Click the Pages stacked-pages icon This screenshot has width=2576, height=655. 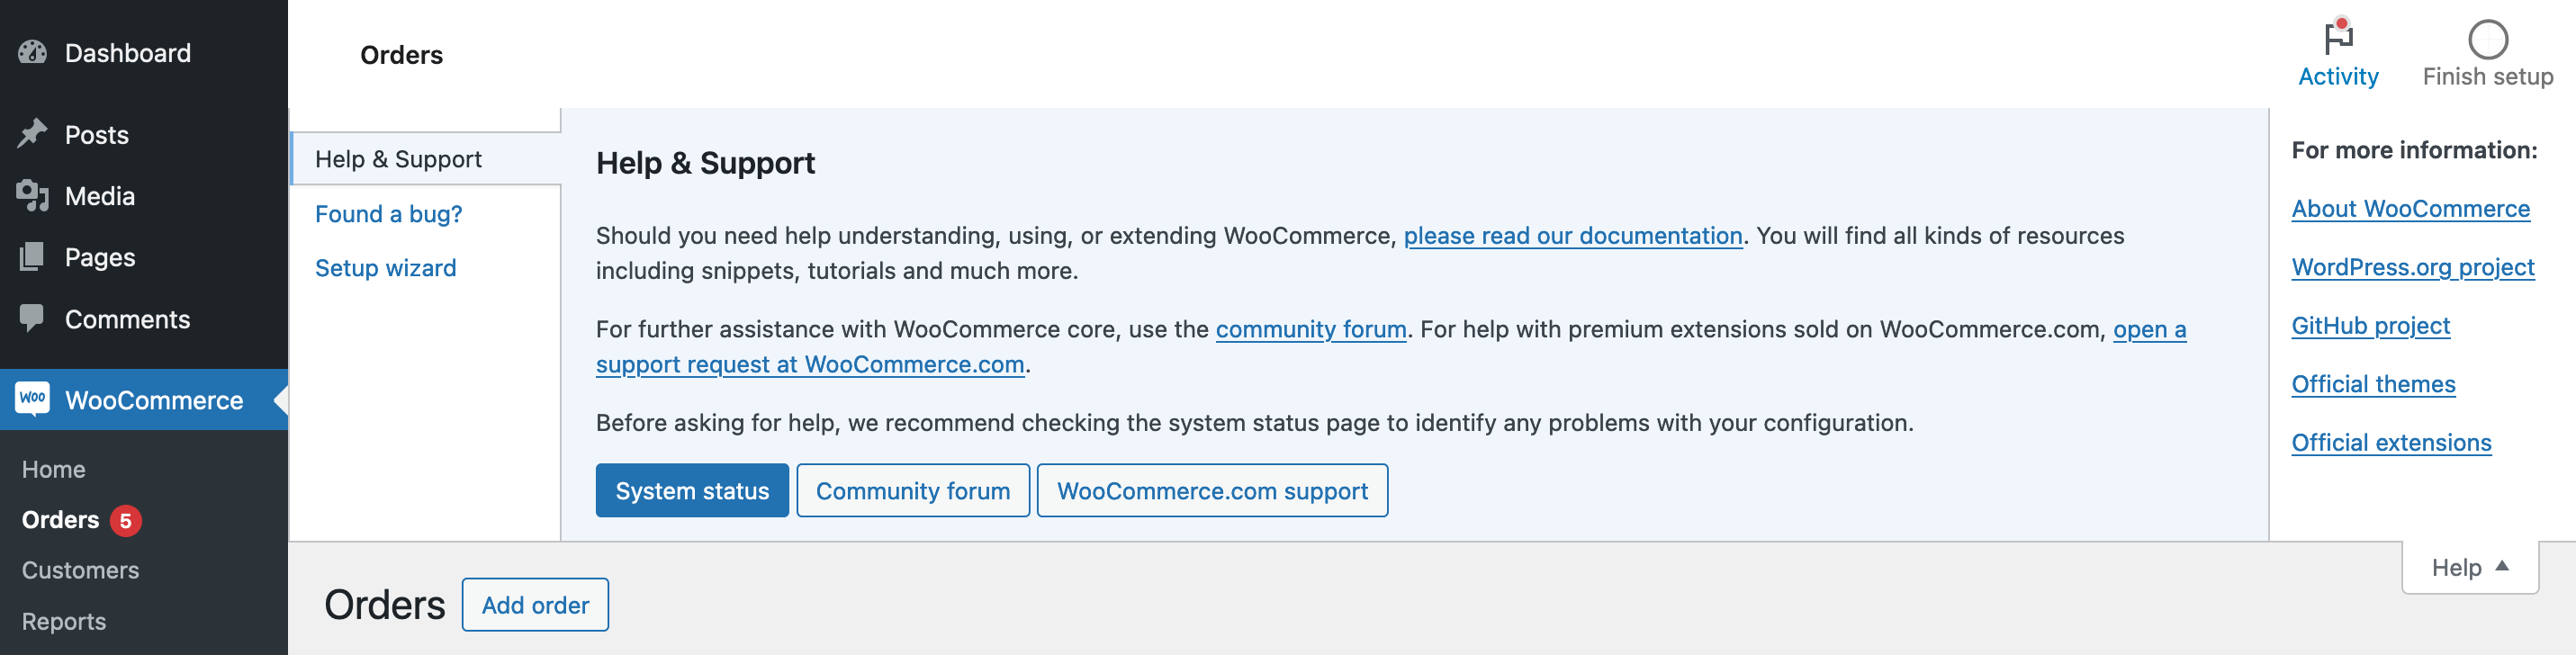[x=33, y=257]
